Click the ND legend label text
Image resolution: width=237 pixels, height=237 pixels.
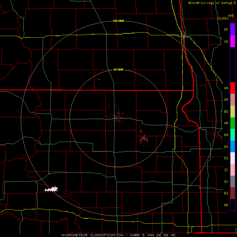(226, 205)
